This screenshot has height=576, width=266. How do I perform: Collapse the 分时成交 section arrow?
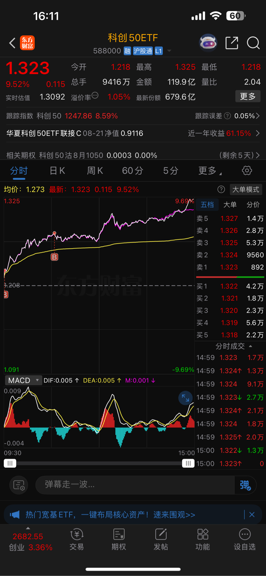250,346
